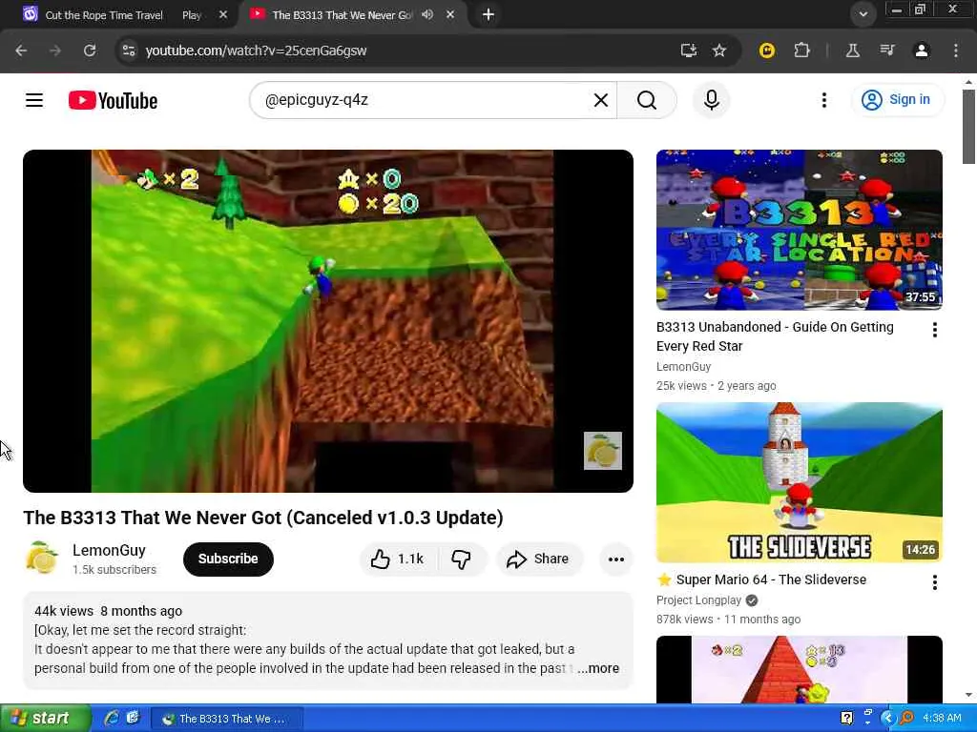Open more actions ellipsis under video
977x732 pixels.
pos(616,559)
